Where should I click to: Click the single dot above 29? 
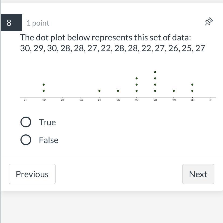tap(174, 91)
